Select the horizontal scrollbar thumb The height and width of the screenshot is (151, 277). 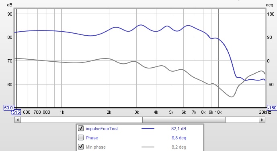pyautogui.click(x=184, y=120)
